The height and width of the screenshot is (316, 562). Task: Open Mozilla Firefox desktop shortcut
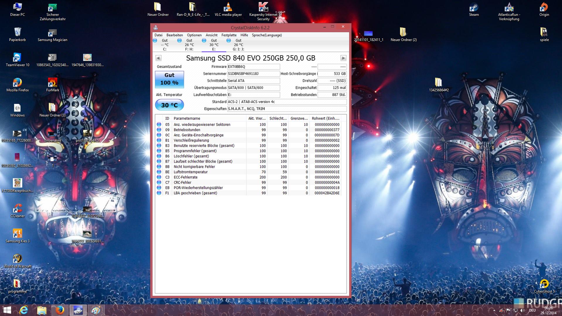coord(17,85)
